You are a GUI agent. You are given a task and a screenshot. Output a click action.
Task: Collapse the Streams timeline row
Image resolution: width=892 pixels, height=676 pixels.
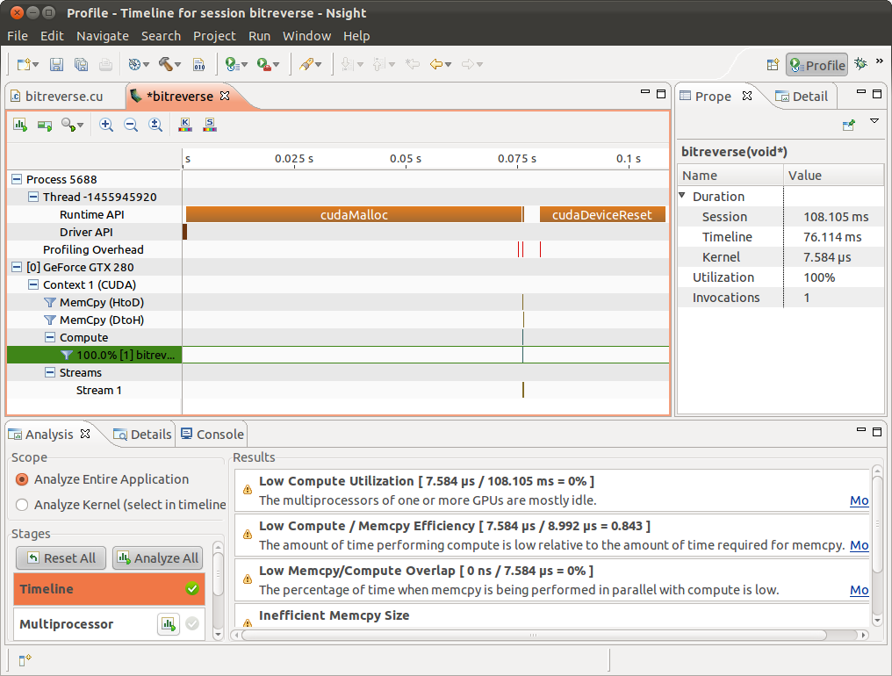point(50,372)
